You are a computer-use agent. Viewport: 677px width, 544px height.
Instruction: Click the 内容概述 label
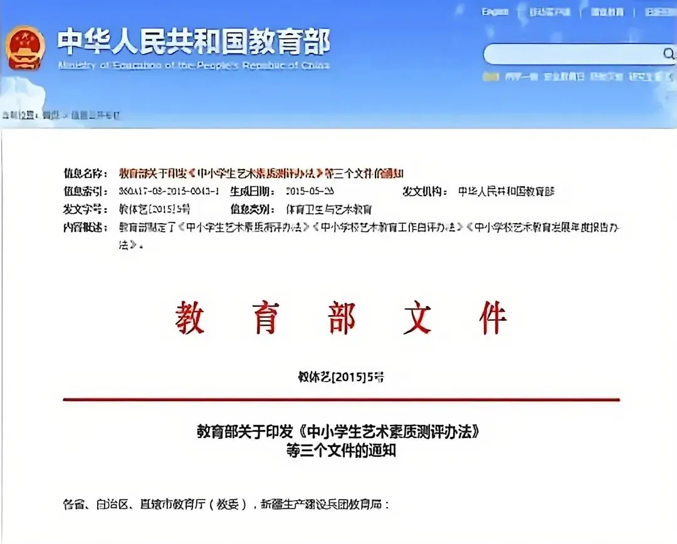(85, 227)
